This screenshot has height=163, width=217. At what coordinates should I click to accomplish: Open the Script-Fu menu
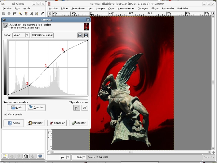click(x=182, y=8)
